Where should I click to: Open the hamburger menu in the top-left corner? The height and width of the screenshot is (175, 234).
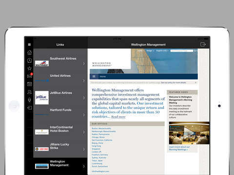point(29,45)
